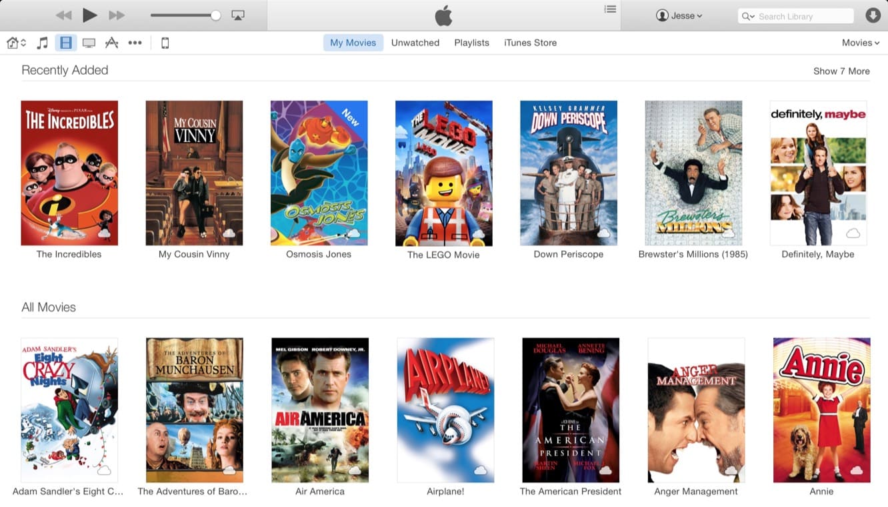Screen dimensions: 888x507
Task: Click the cloud icon on Osmosis Jones
Action: pyautogui.click(x=354, y=233)
